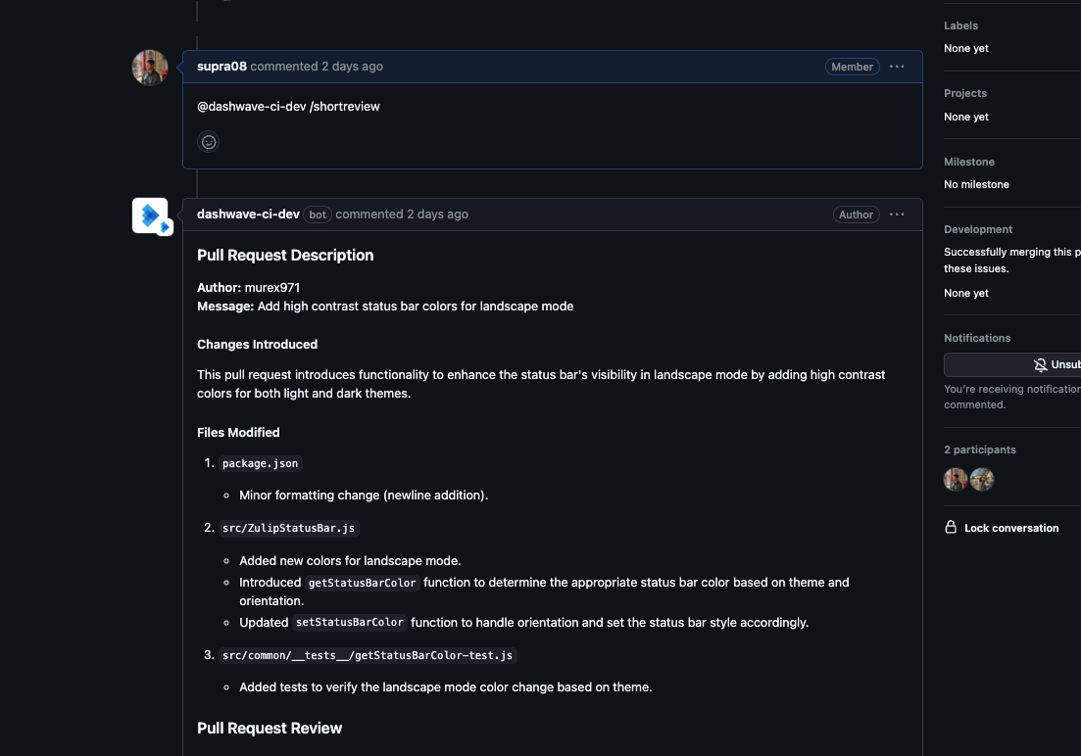This screenshot has width=1081, height=756.
Task: Open the Labels sidebar section
Action: click(960, 25)
